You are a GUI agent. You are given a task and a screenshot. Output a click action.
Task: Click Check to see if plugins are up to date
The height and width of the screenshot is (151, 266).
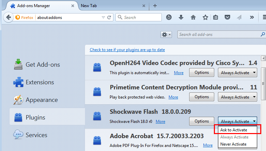(127, 50)
